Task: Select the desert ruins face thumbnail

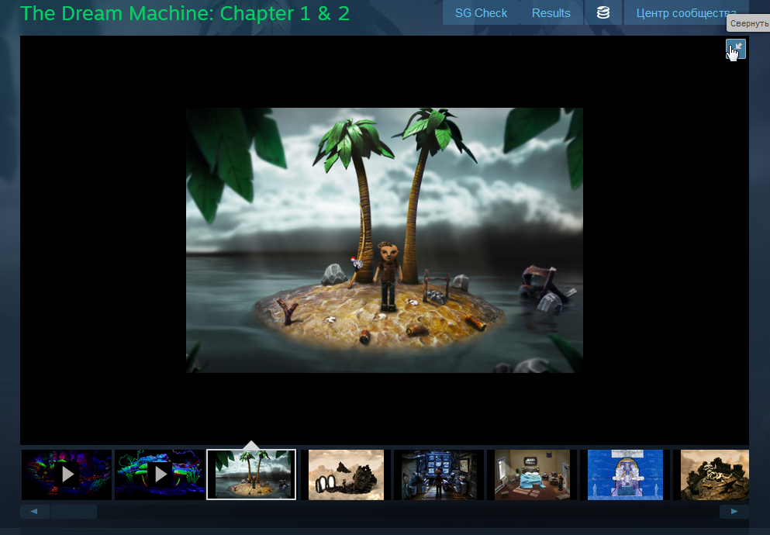Action: pyautogui.click(x=346, y=475)
